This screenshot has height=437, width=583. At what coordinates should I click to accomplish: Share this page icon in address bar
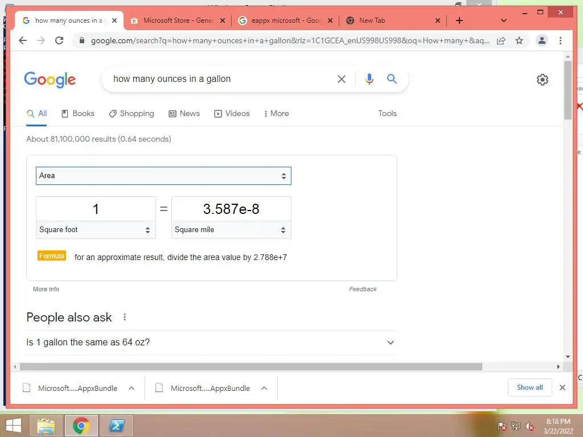tap(501, 40)
